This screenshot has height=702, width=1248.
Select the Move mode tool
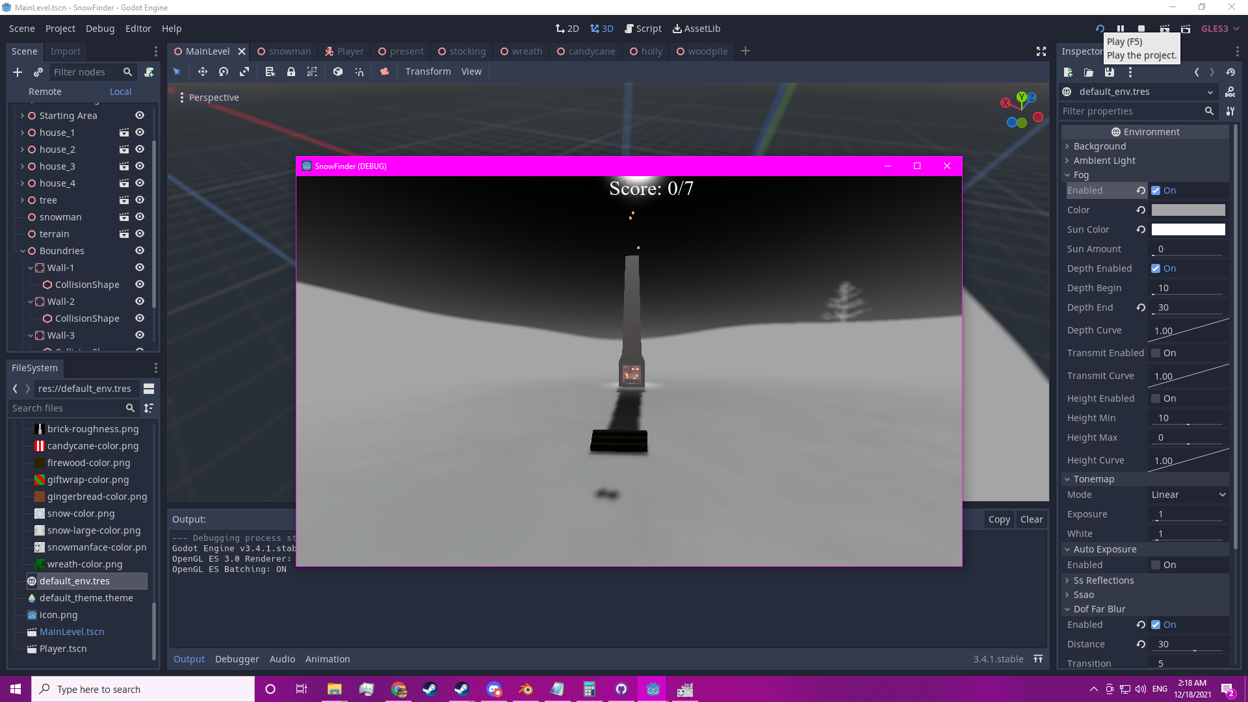point(202,71)
